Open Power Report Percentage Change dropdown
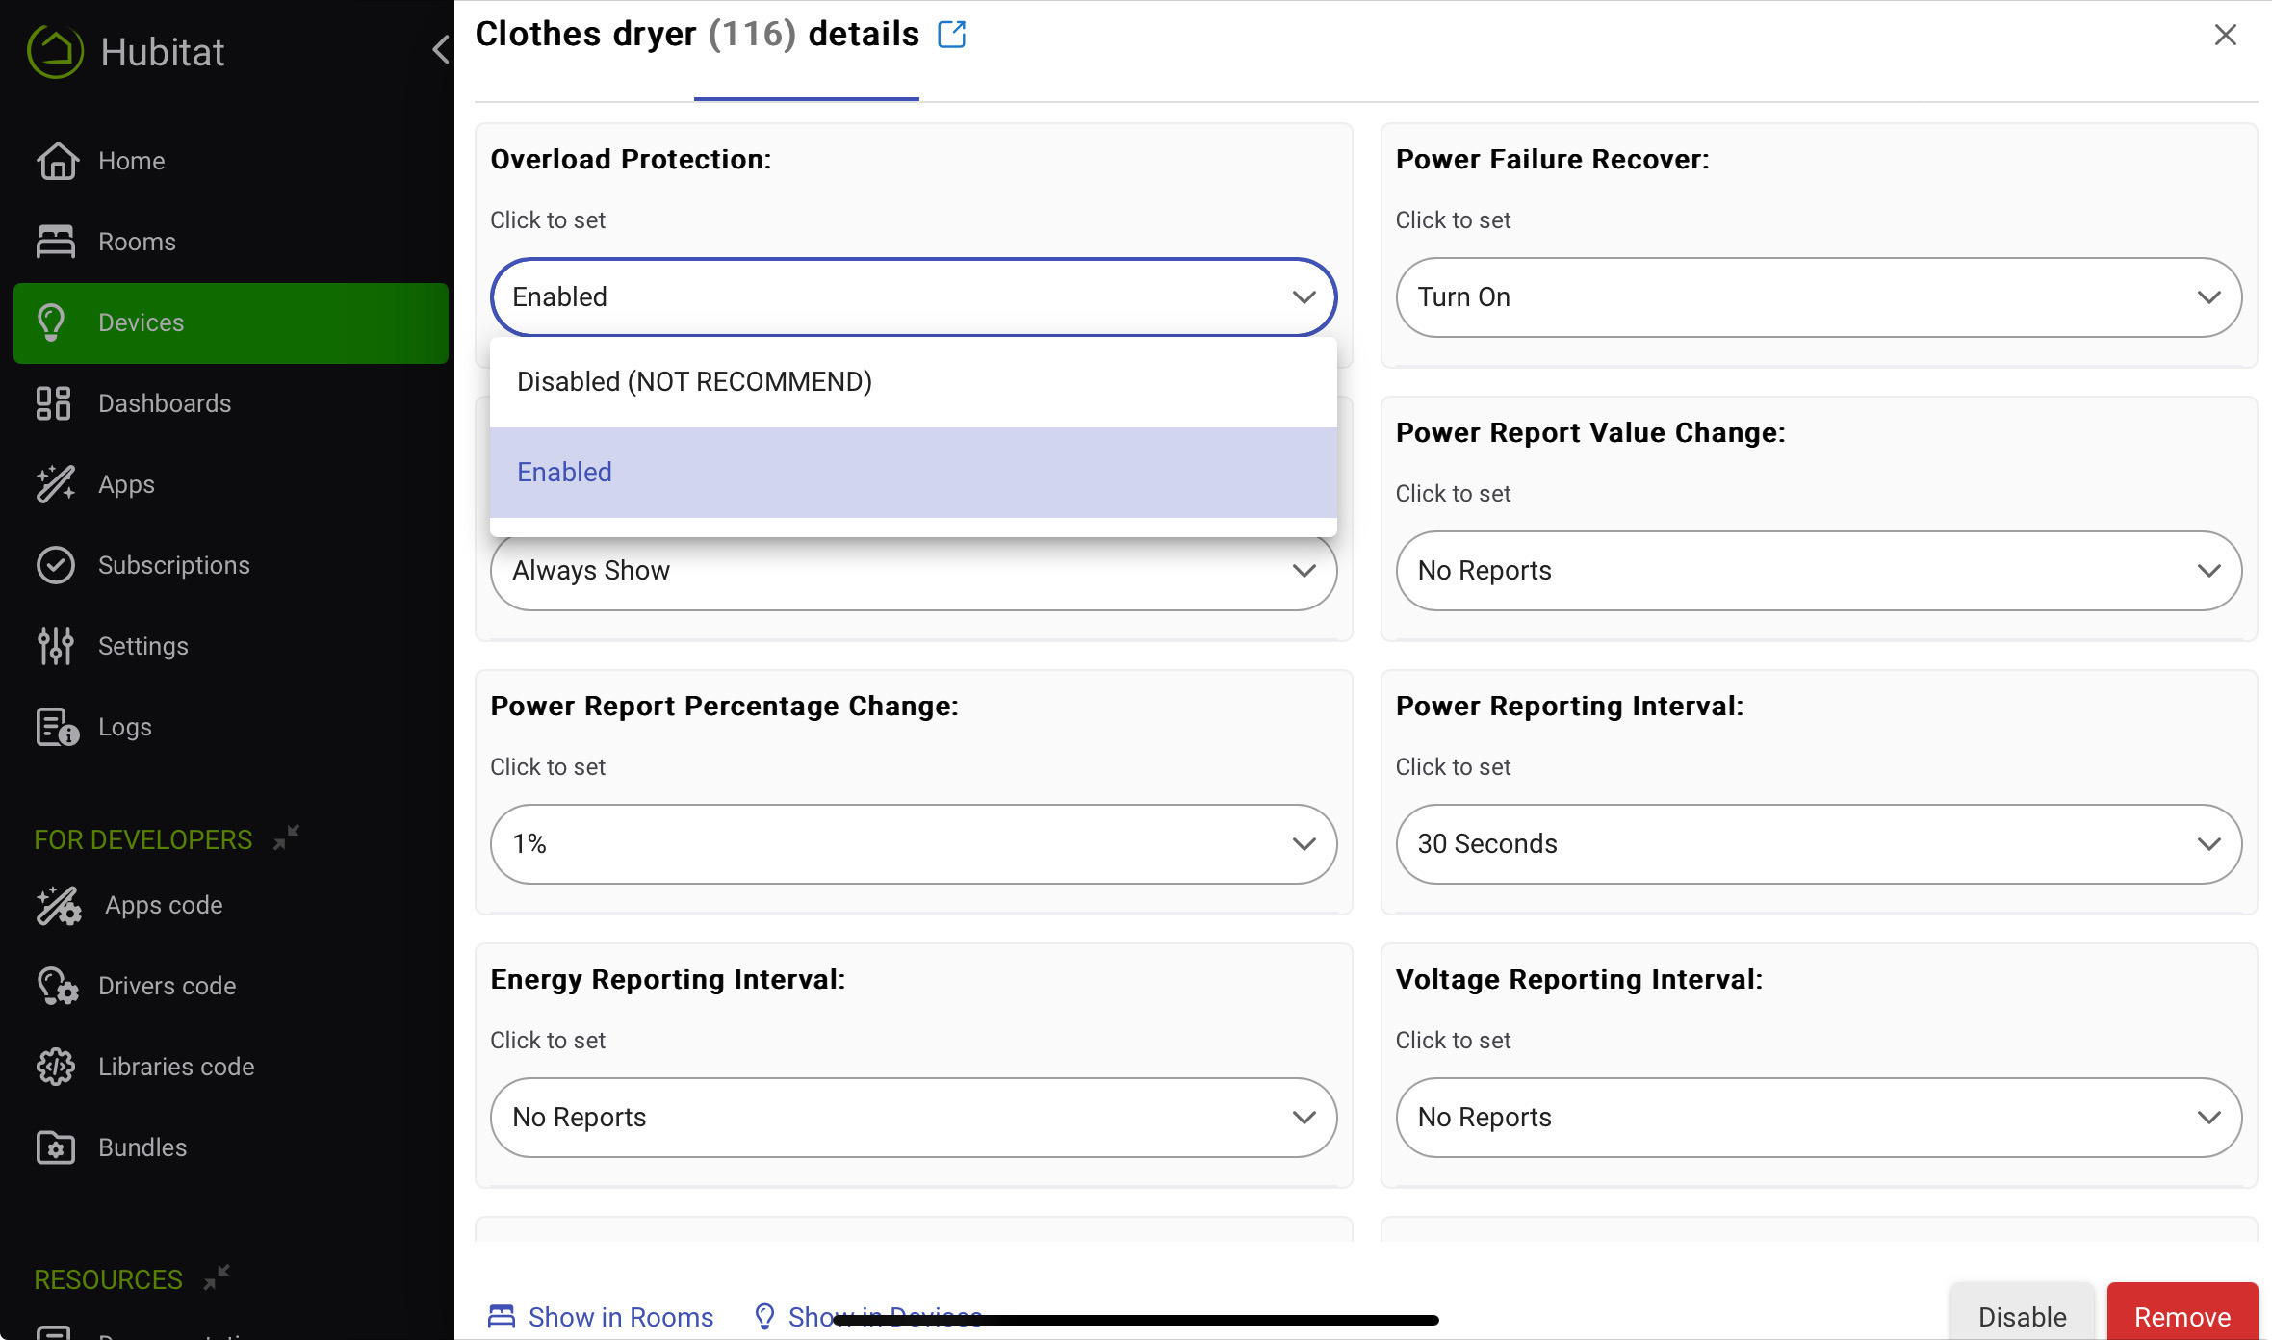This screenshot has height=1340, width=2272. [x=914, y=844]
